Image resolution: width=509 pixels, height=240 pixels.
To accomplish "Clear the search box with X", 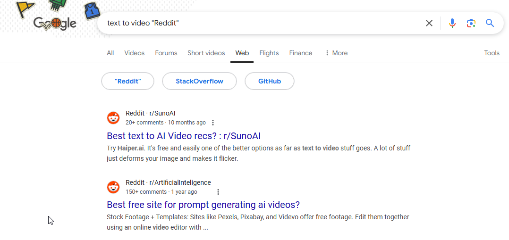I will coord(429,23).
